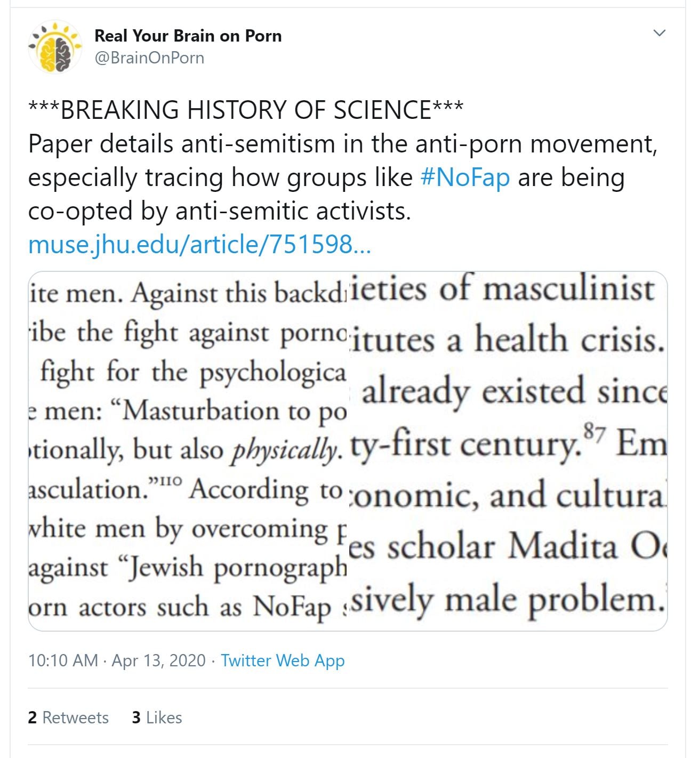The height and width of the screenshot is (758, 691).
Task: View the 2 Retweets list
Action: coord(68,717)
